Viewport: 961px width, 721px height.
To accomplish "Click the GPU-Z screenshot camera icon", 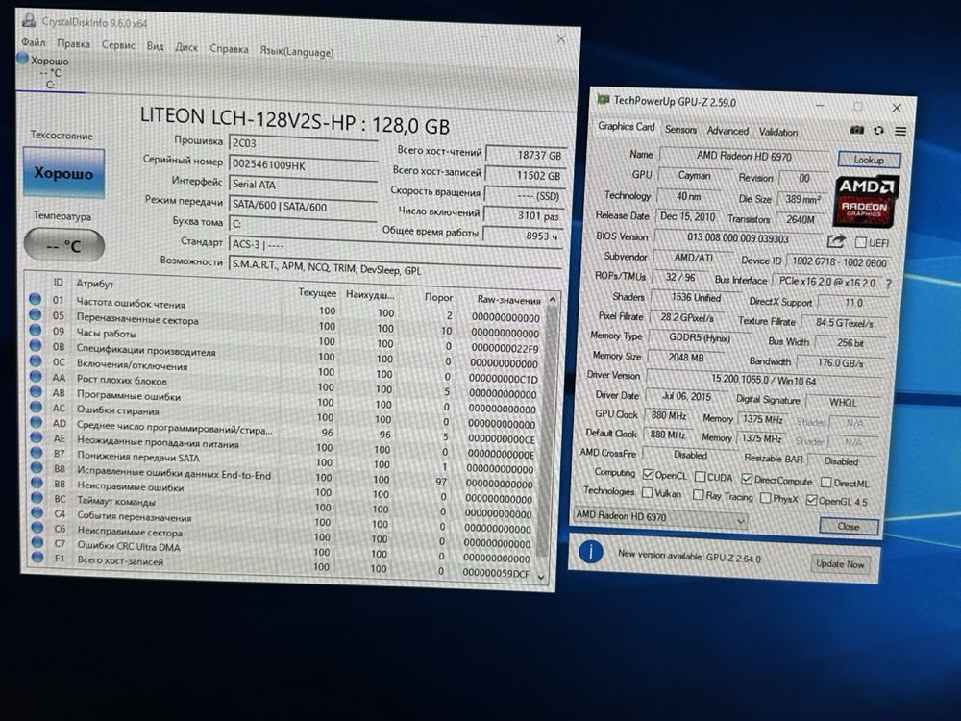I will coord(856,130).
